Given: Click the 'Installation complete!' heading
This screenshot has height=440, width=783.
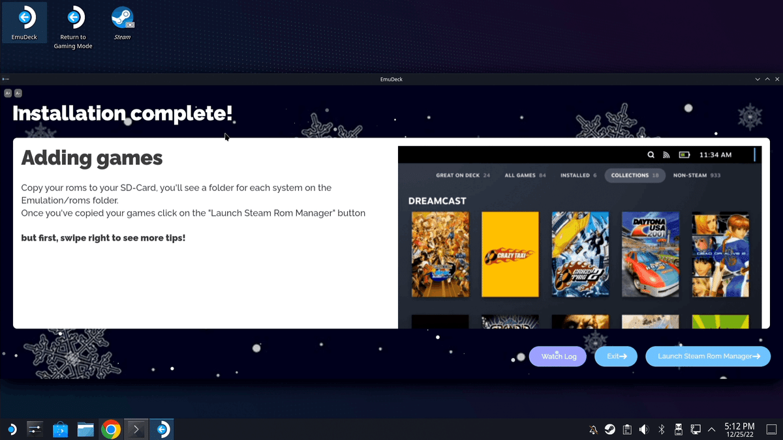Looking at the screenshot, I should tap(123, 113).
